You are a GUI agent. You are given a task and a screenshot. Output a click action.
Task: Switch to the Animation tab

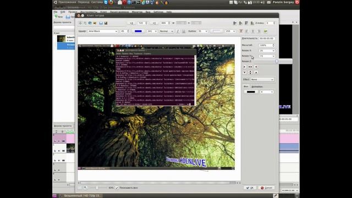[x=257, y=87]
